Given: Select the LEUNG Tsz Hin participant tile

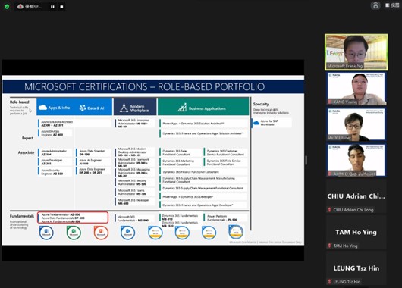Looking at the screenshot, I should [356, 268].
